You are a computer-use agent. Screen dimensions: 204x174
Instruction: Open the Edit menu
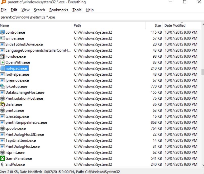click(14, 10)
